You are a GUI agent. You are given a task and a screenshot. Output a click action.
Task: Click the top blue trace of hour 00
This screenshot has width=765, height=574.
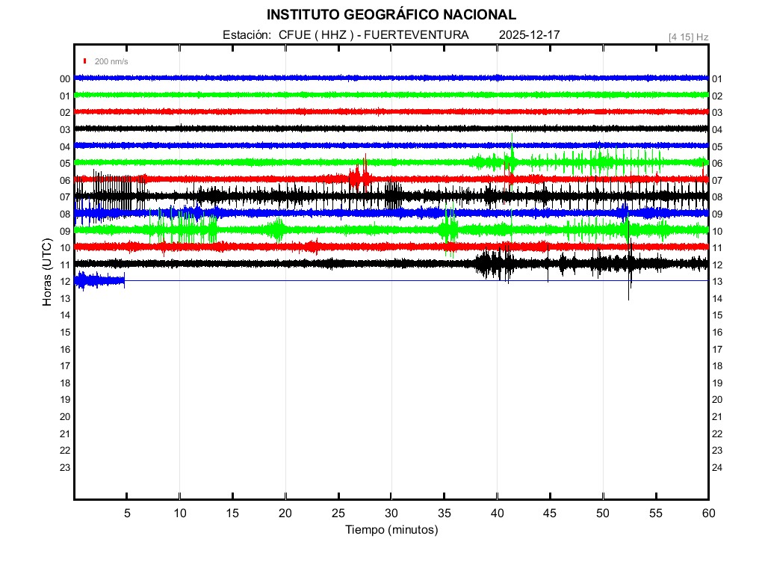[x=391, y=78]
